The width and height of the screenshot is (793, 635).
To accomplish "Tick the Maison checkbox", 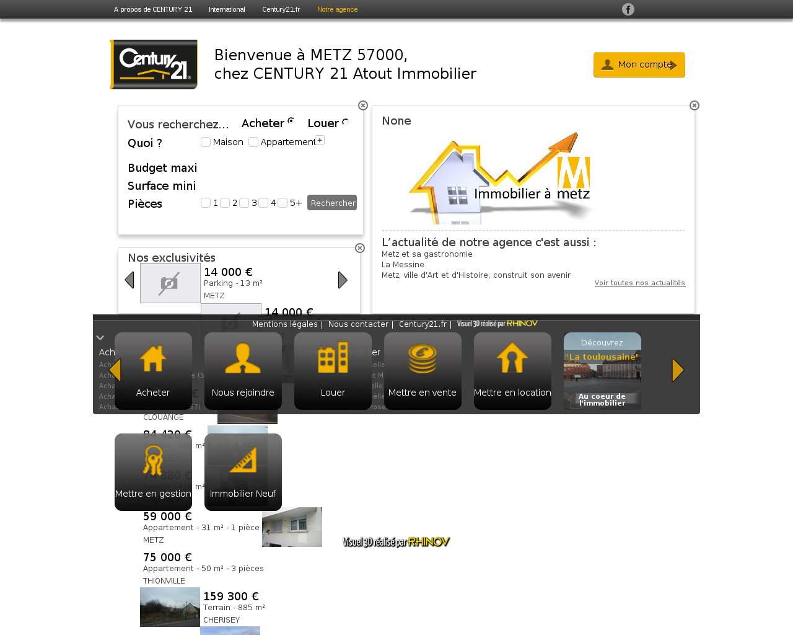I will 206,142.
